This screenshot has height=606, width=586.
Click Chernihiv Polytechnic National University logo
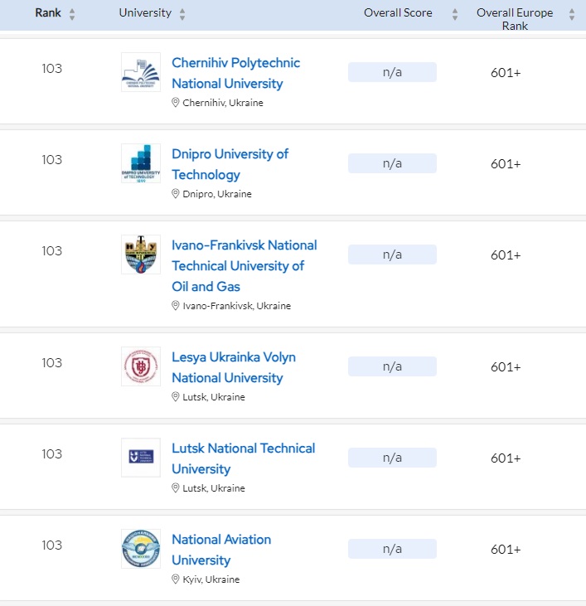pyautogui.click(x=141, y=72)
